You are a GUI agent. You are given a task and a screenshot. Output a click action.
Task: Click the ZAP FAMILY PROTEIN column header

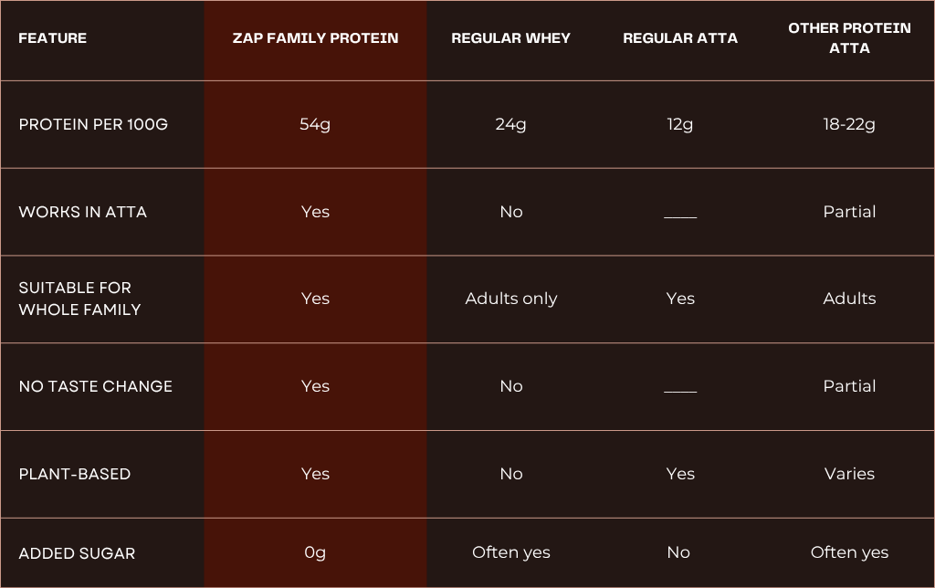tap(315, 38)
